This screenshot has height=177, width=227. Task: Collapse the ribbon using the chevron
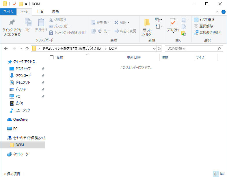click(218, 12)
